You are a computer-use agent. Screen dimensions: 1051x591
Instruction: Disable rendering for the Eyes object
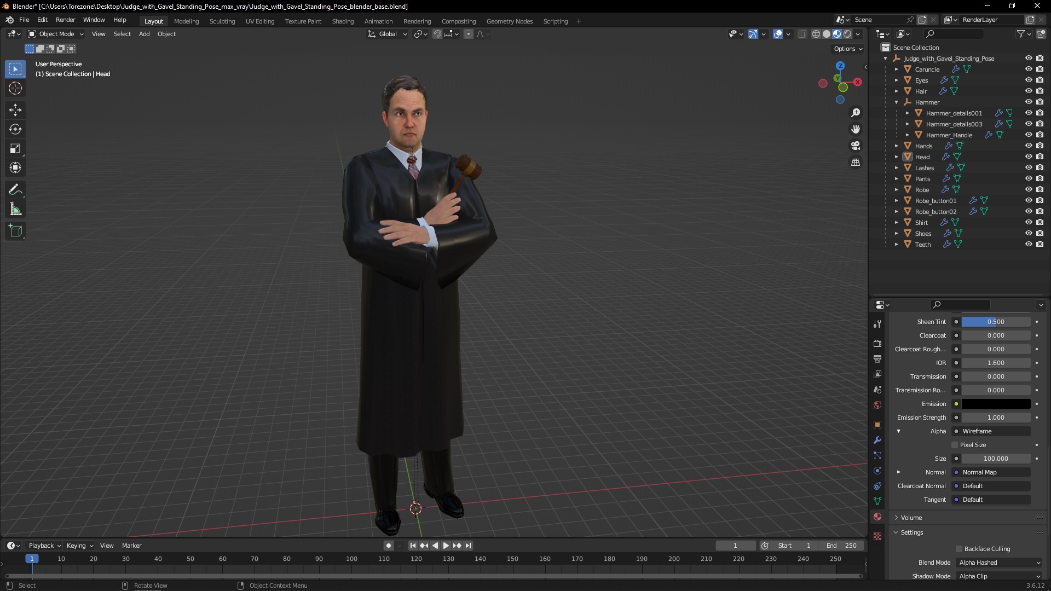point(1040,80)
